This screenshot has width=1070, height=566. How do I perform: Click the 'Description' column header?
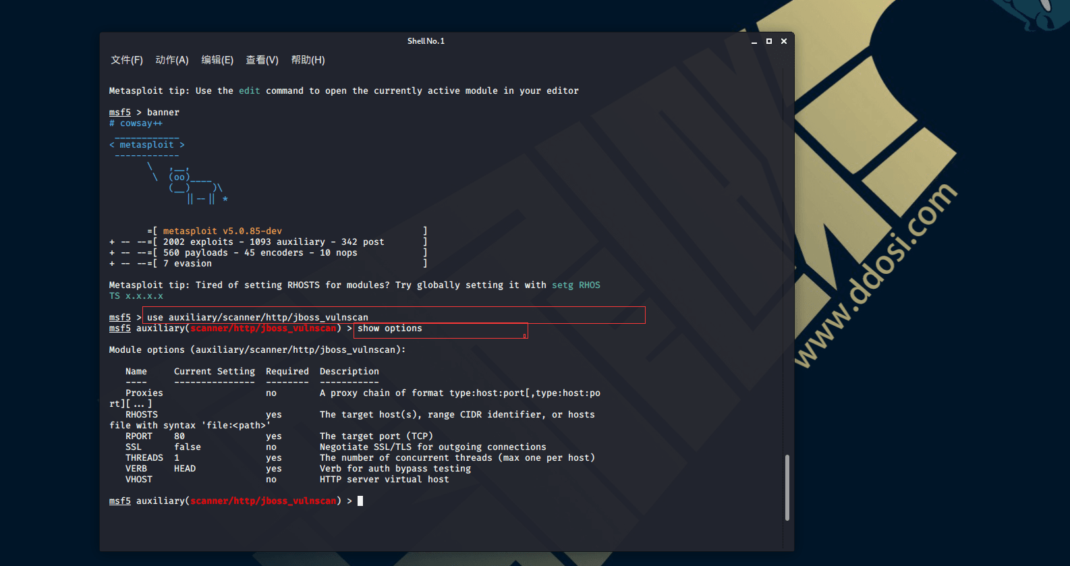(349, 372)
